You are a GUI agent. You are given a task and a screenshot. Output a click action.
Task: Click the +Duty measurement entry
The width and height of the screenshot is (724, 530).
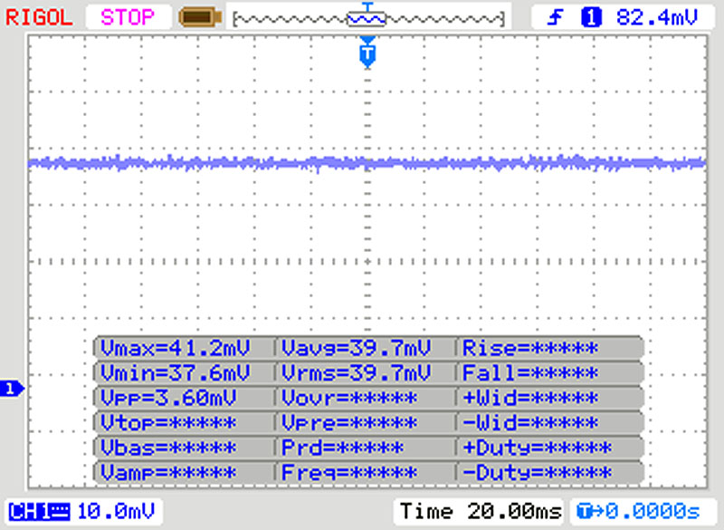pos(538,448)
